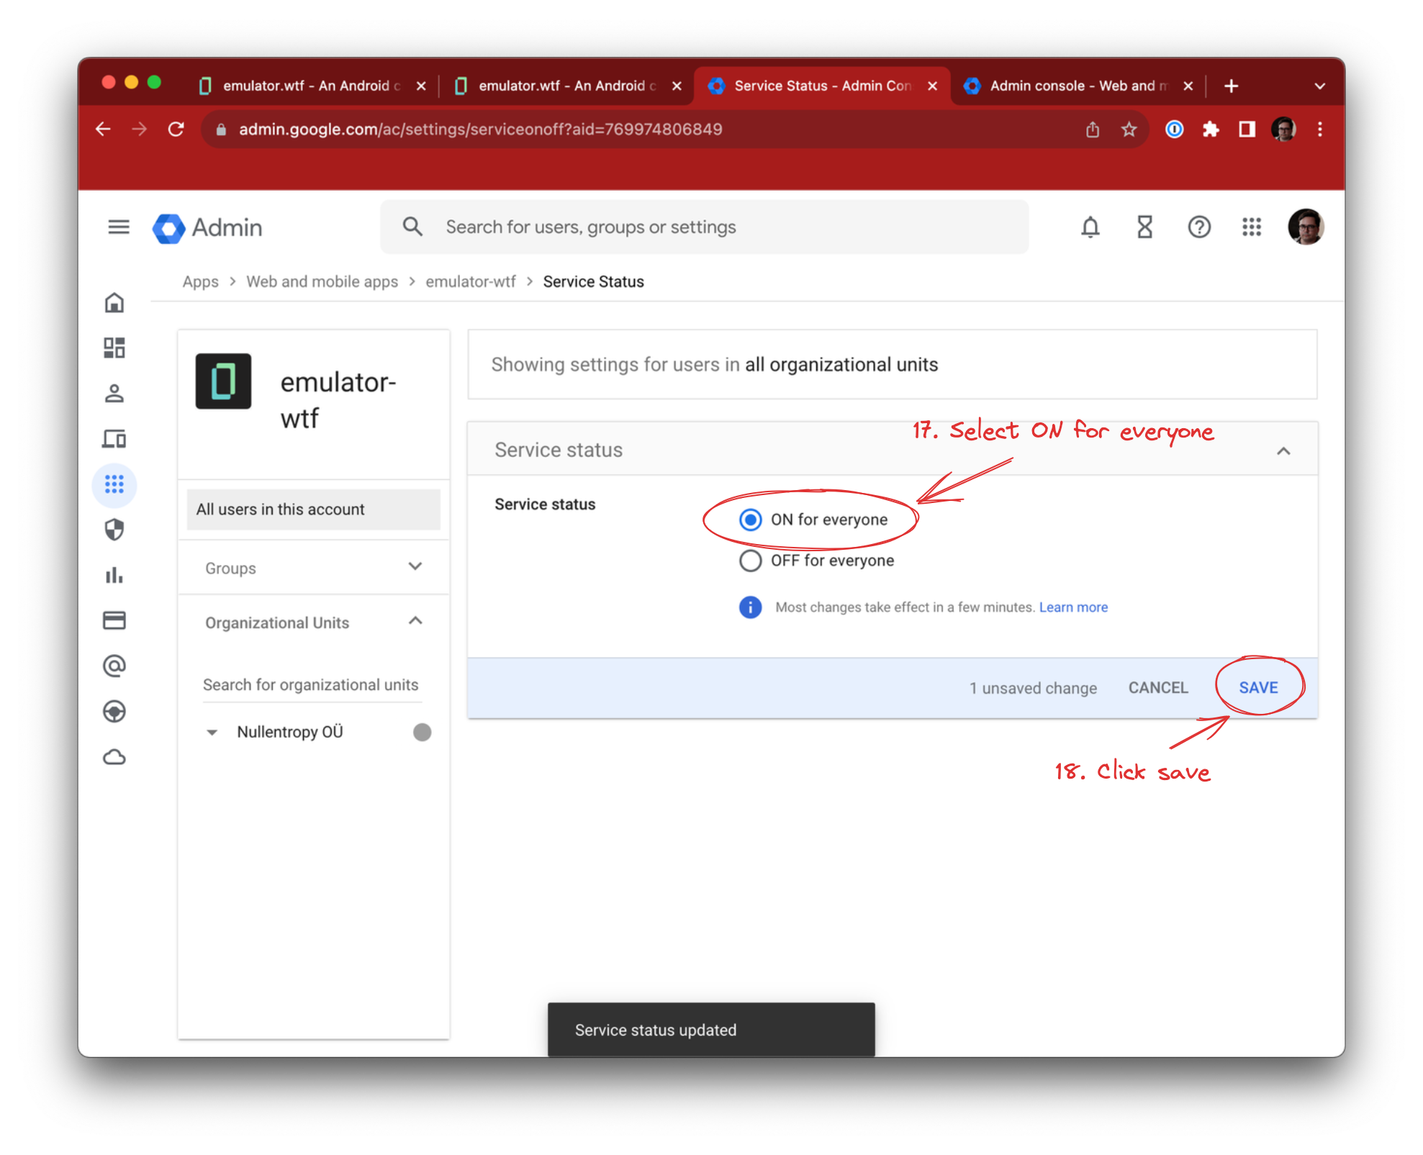Viewport: 1423px width, 1155px height.
Task: Click the Nullentropy OÜ status indicator dot
Action: tap(422, 733)
